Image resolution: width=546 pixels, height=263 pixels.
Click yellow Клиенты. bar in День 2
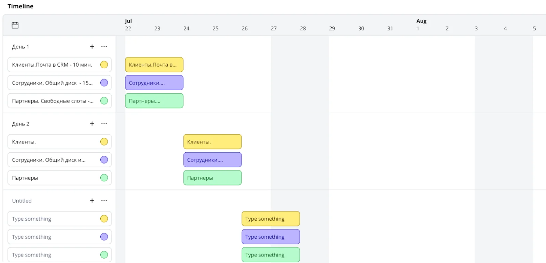point(212,142)
